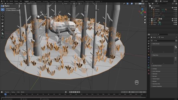The image size is (178, 100).
Task: Expand the ground collection in outliner
Action: pos(150,19)
